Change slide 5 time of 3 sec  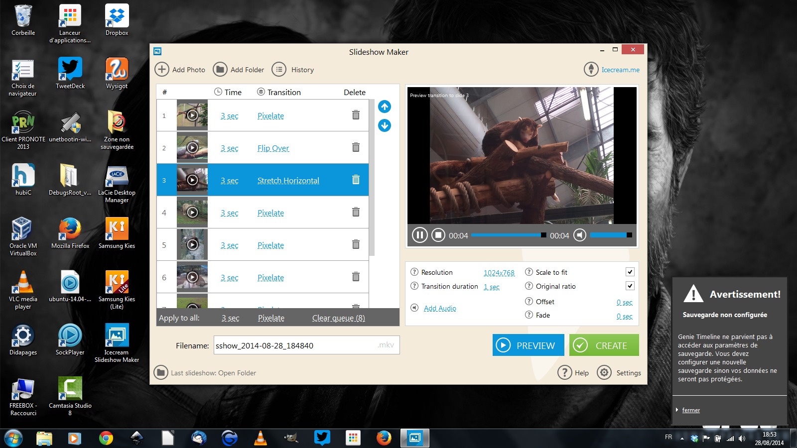230,245
